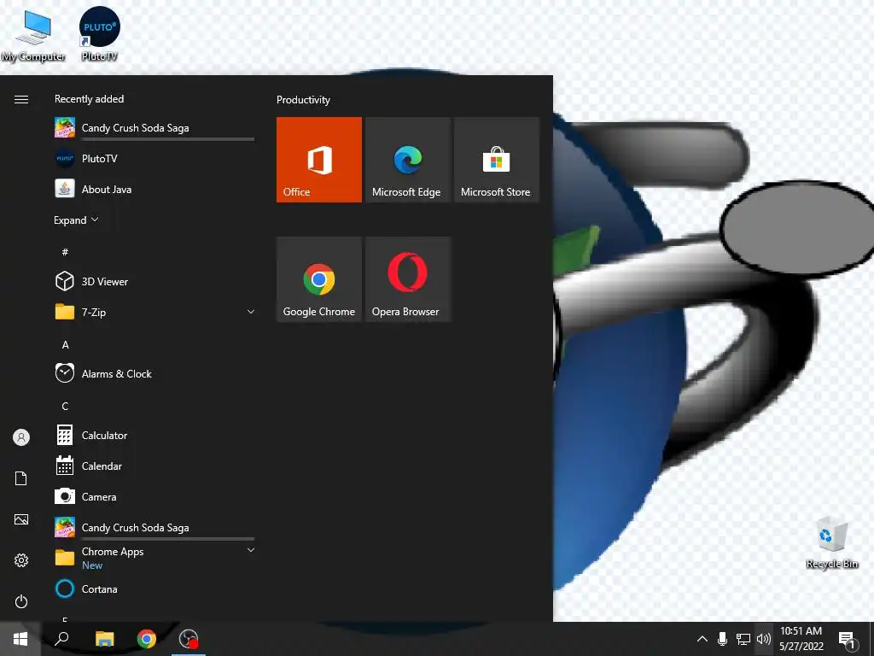This screenshot has width=874, height=656.
Task: Launch Google Chrome tile
Action: pos(319,279)
